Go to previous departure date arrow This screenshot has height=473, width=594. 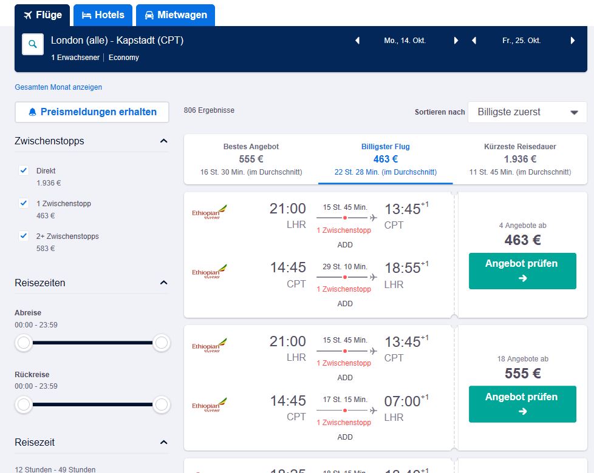click(x=357, y=41)
